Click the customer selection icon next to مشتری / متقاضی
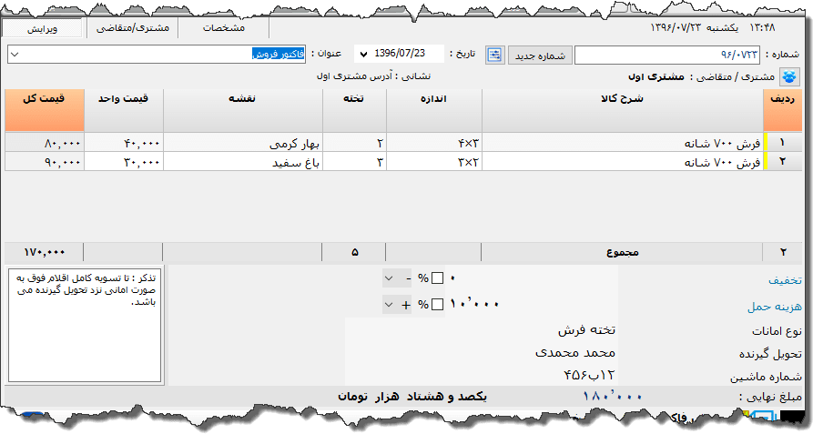This screenshot has width=813, height=434. click(788, 77)
